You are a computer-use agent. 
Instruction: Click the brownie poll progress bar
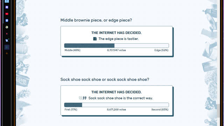117,45
